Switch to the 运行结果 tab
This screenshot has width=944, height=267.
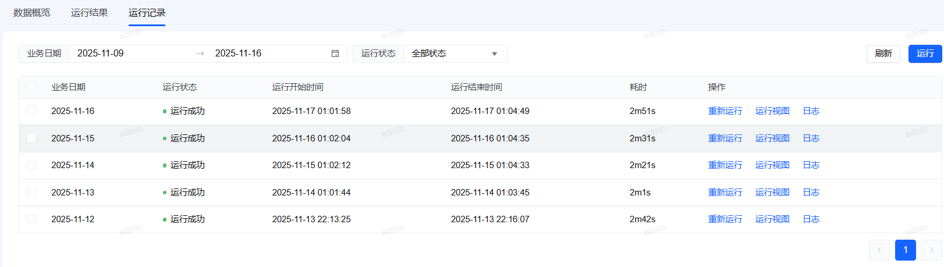[x=90, y=13]
